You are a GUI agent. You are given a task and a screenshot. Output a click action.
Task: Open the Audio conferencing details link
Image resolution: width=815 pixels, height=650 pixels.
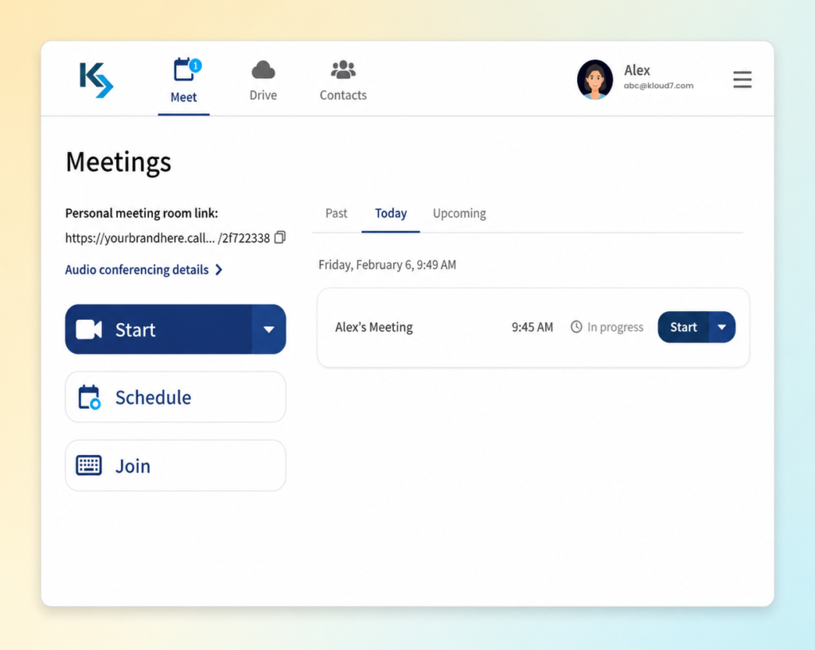tap(137, 270)
